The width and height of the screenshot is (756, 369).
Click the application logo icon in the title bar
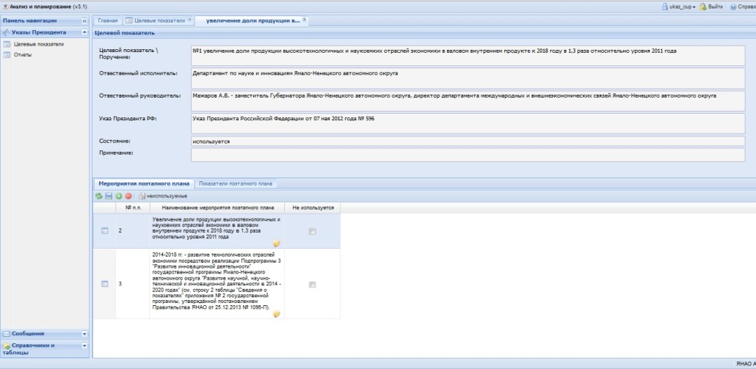click(x=6, y=7)
